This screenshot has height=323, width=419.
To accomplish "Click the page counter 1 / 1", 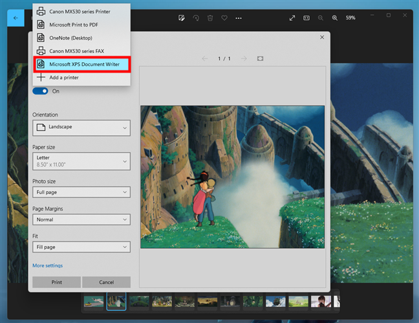I will tap(224, 59).
